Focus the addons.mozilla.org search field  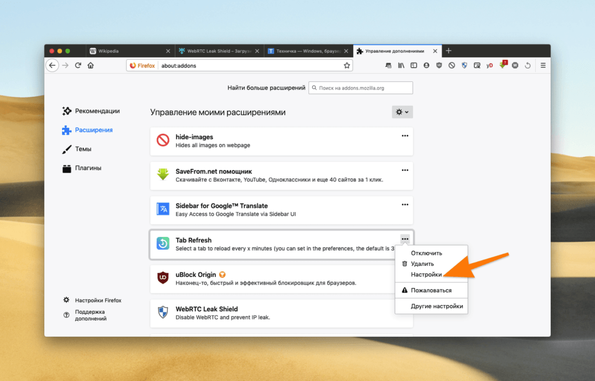[x=360, y=88]
